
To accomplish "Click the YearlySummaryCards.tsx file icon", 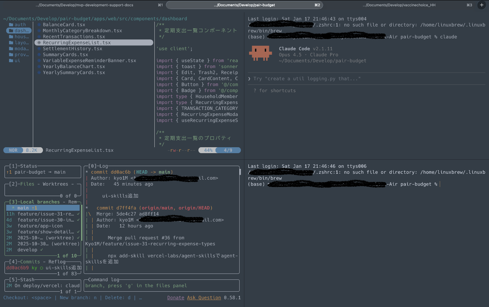I will click(39, 73).
